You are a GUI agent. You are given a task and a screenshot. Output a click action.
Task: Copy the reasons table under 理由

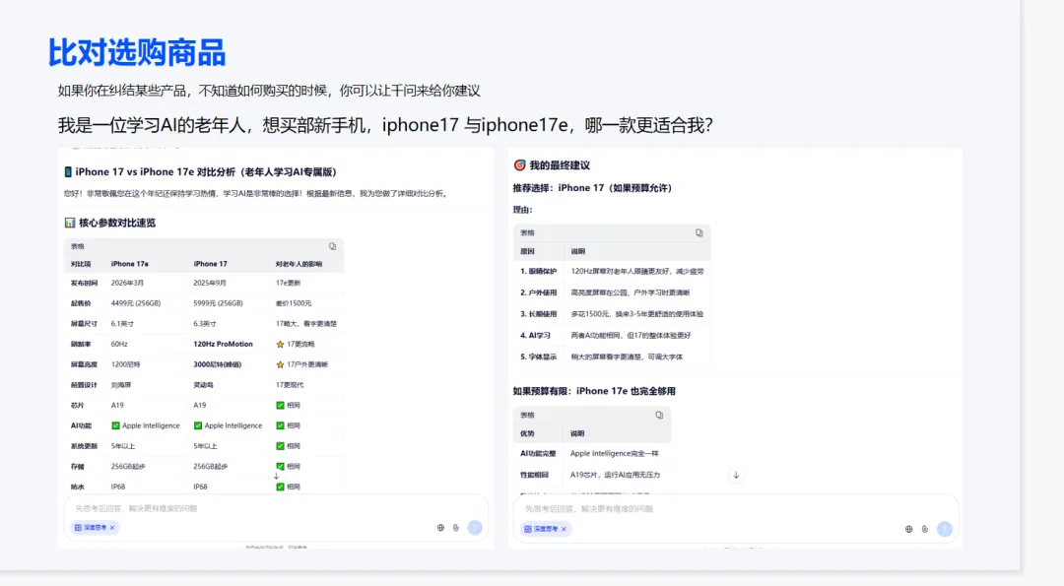pyautogui.click(x=698, y=232)
